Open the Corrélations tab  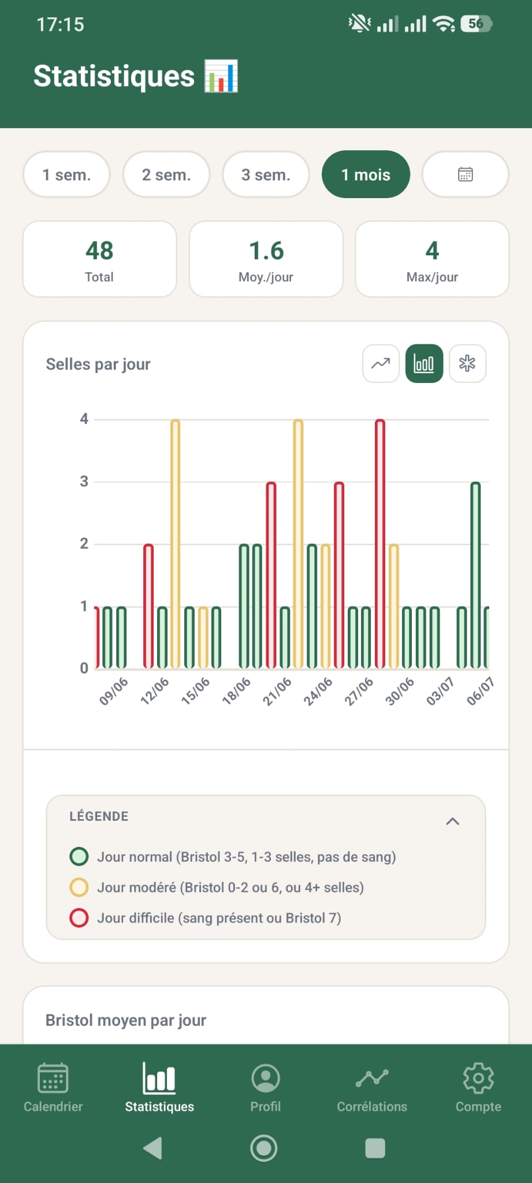[372, 1088]
